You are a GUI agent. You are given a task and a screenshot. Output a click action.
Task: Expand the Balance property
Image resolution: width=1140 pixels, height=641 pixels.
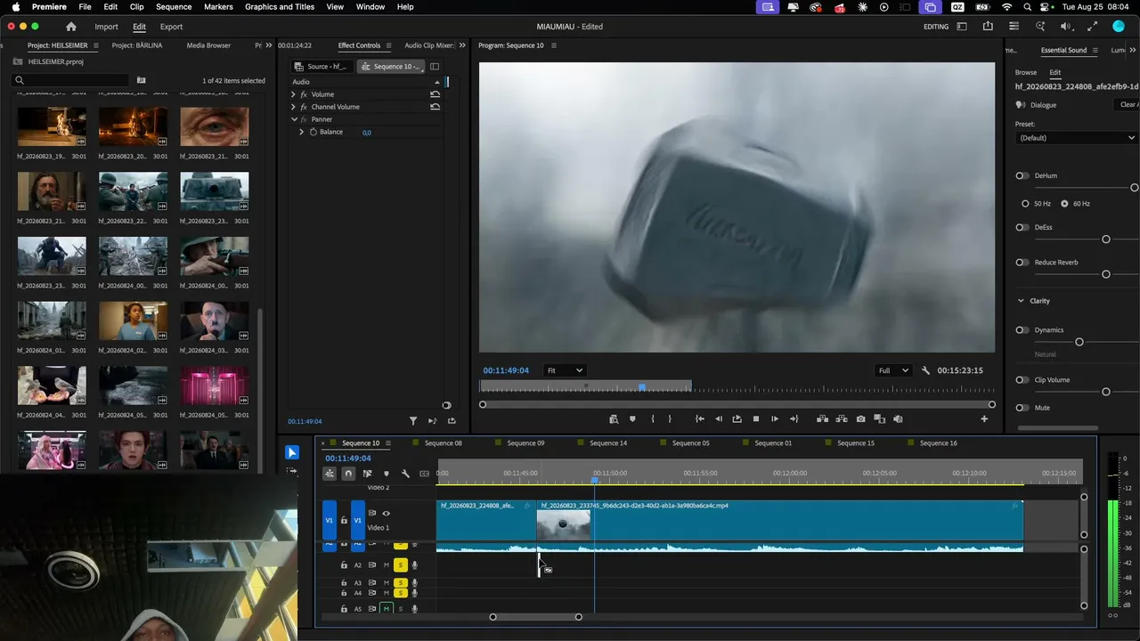301,132
